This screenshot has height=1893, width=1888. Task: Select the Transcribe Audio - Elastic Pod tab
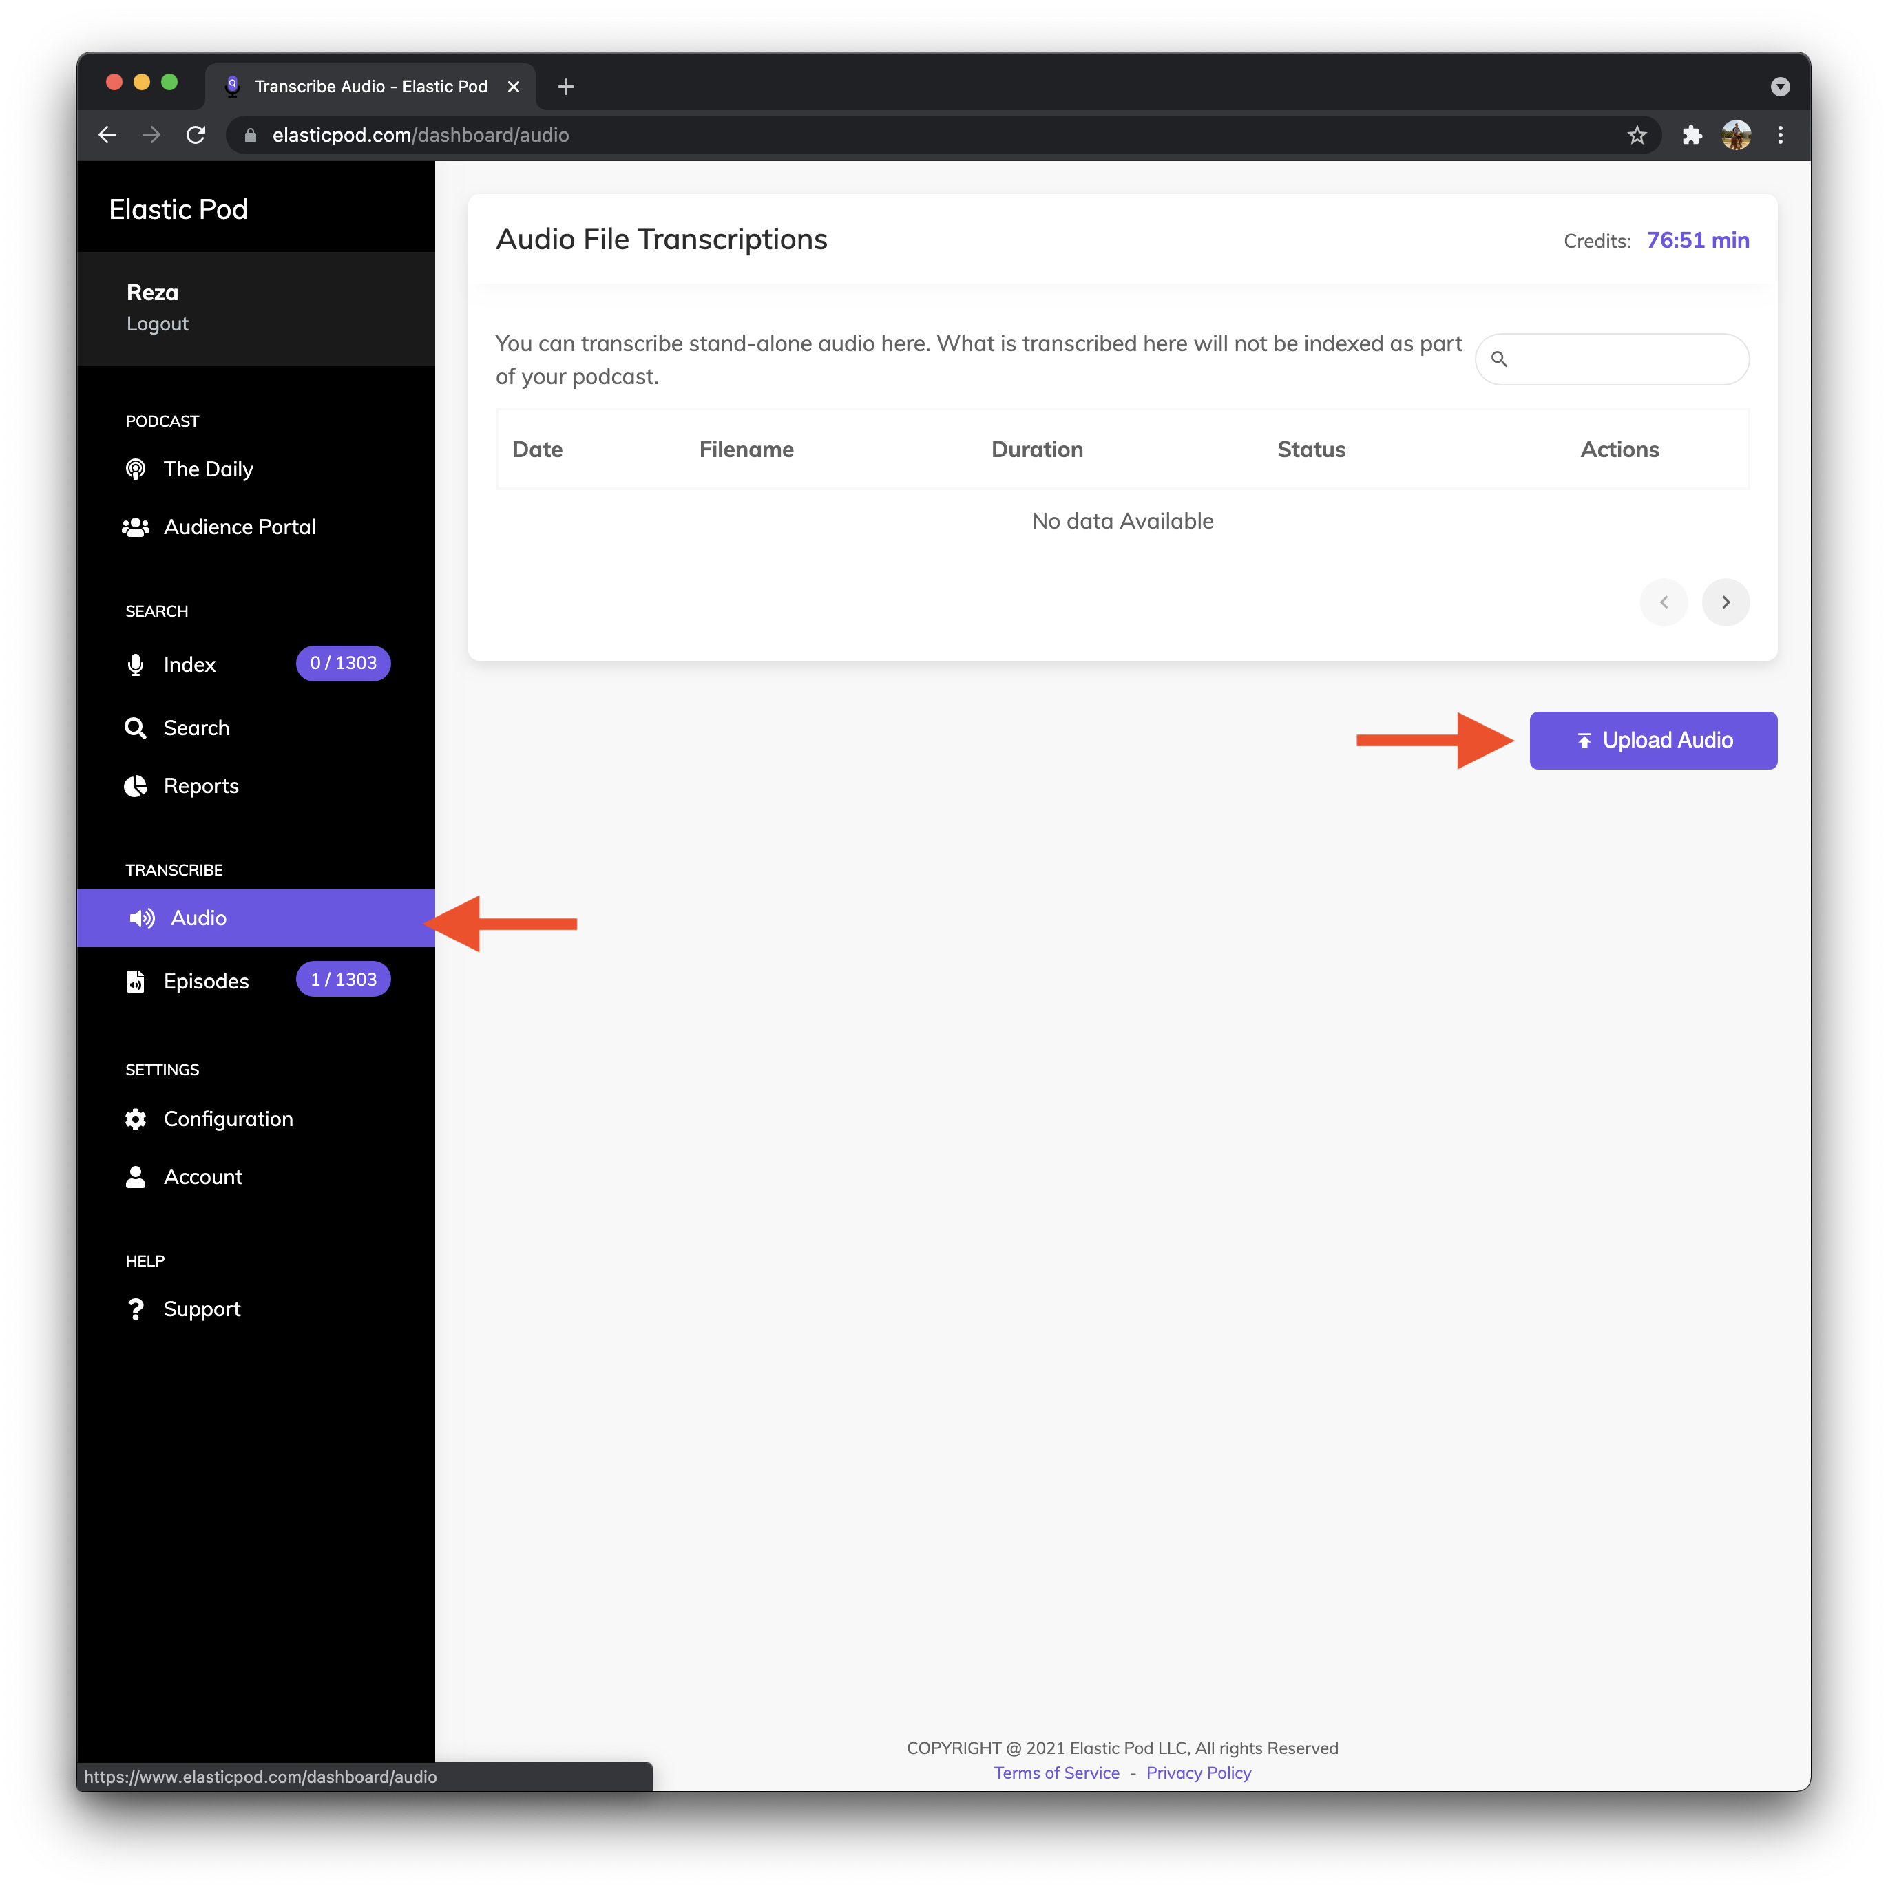click(x=370, y=86)
